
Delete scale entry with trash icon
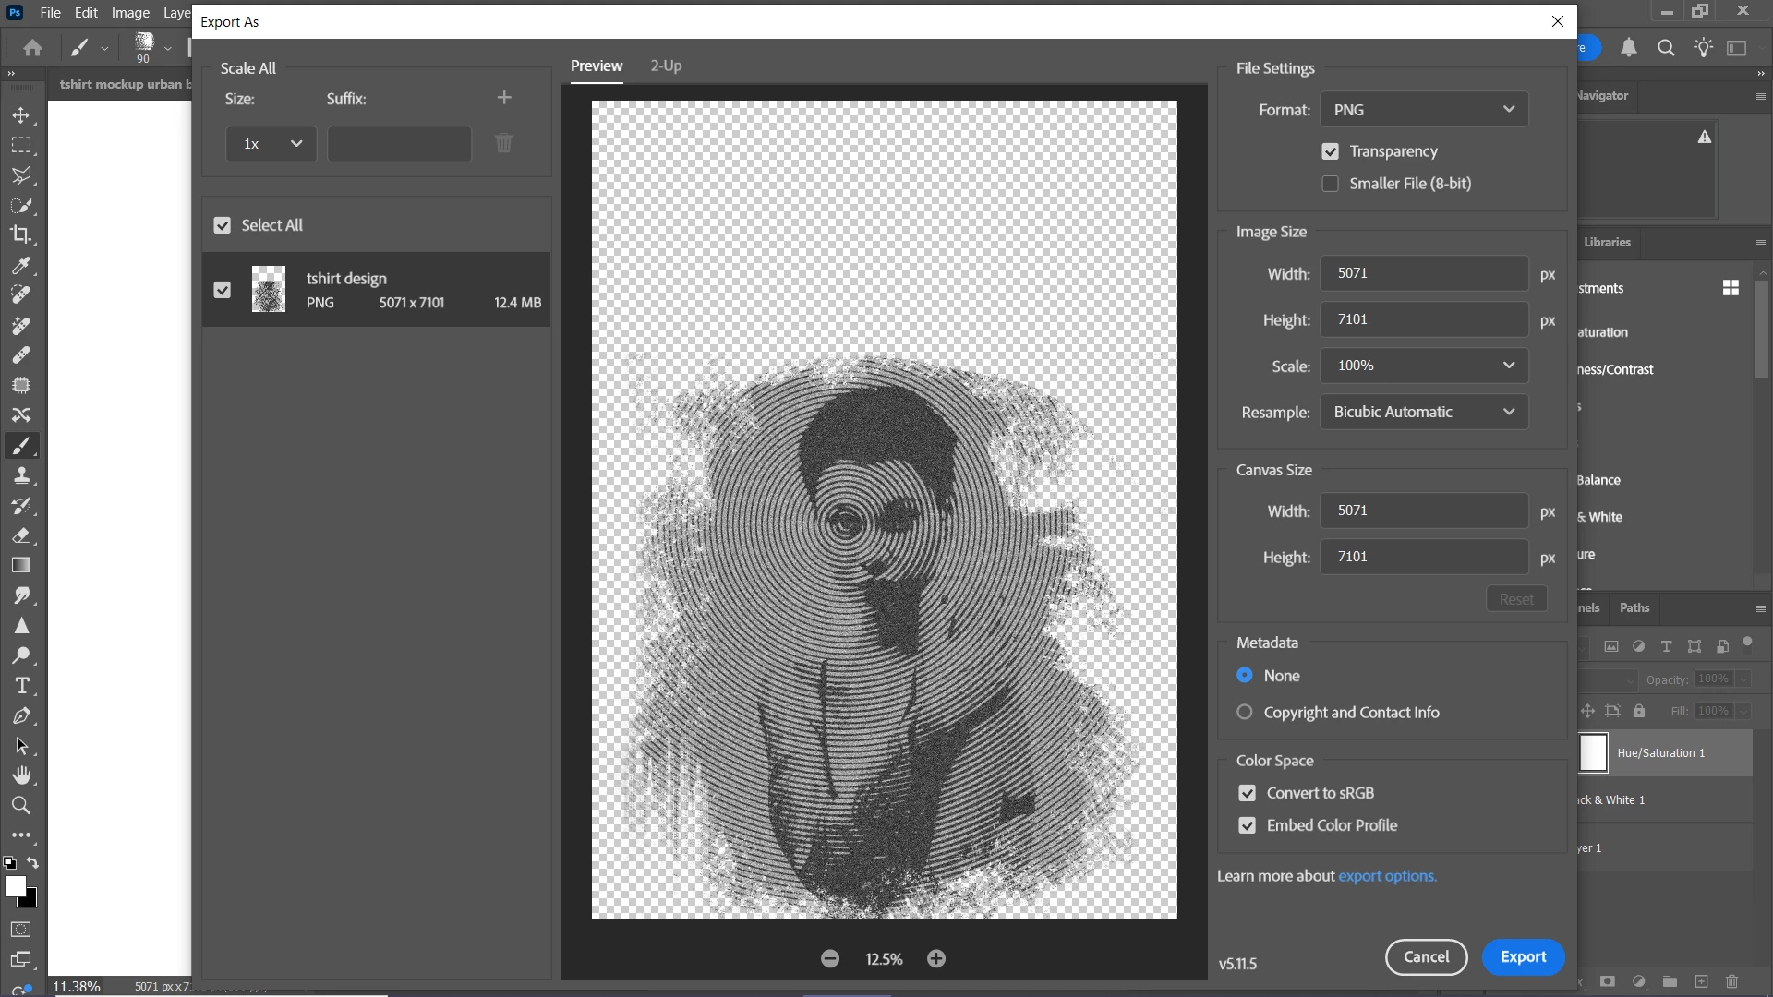click(503, 143)
